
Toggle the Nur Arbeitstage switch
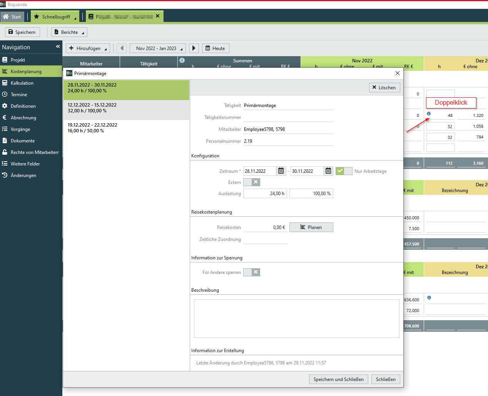pos(344,171)
